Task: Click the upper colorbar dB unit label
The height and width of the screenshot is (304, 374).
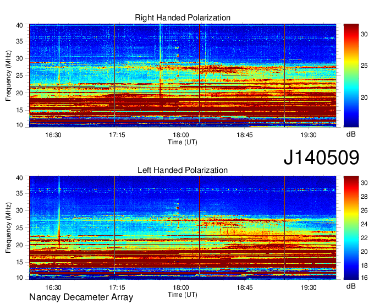Action: pos(351,134)
